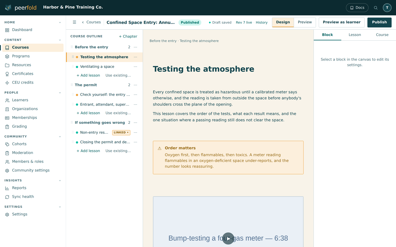Click the Sync health icon
This screenshot has width=396, height=247.
click(7, 197)
